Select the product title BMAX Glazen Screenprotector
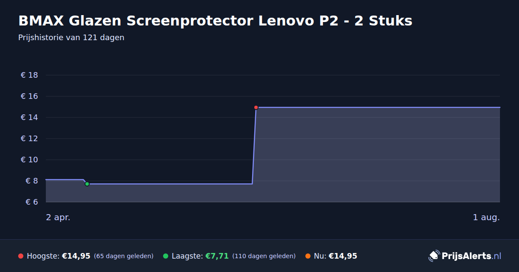519x272 pixels. [x=215, y=20]
